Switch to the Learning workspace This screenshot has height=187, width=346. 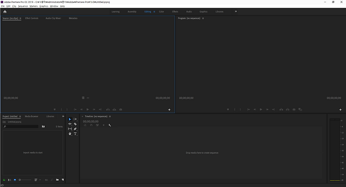pyautogui.click(x=115, y=12)
